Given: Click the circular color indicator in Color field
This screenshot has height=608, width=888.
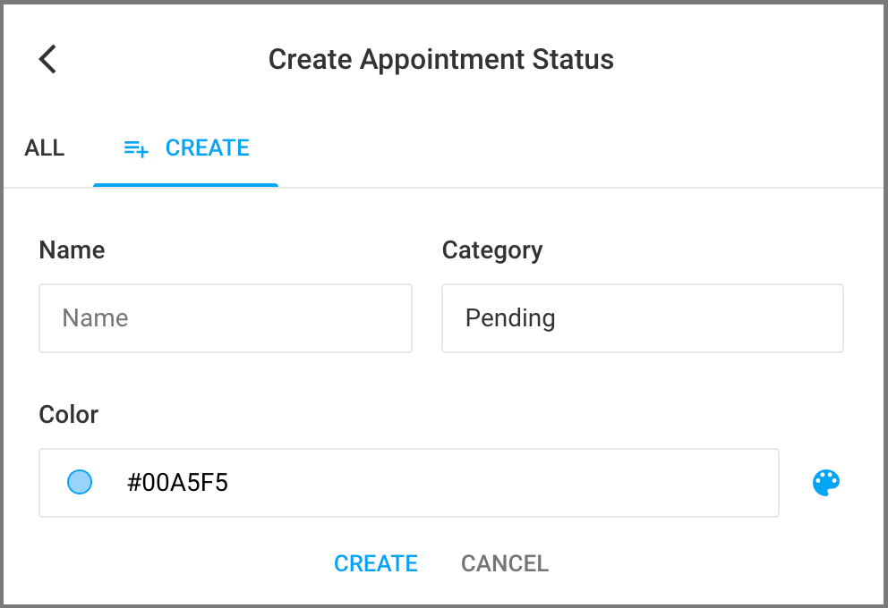Looking at the screenshot, I should click(x=80, y=482).
